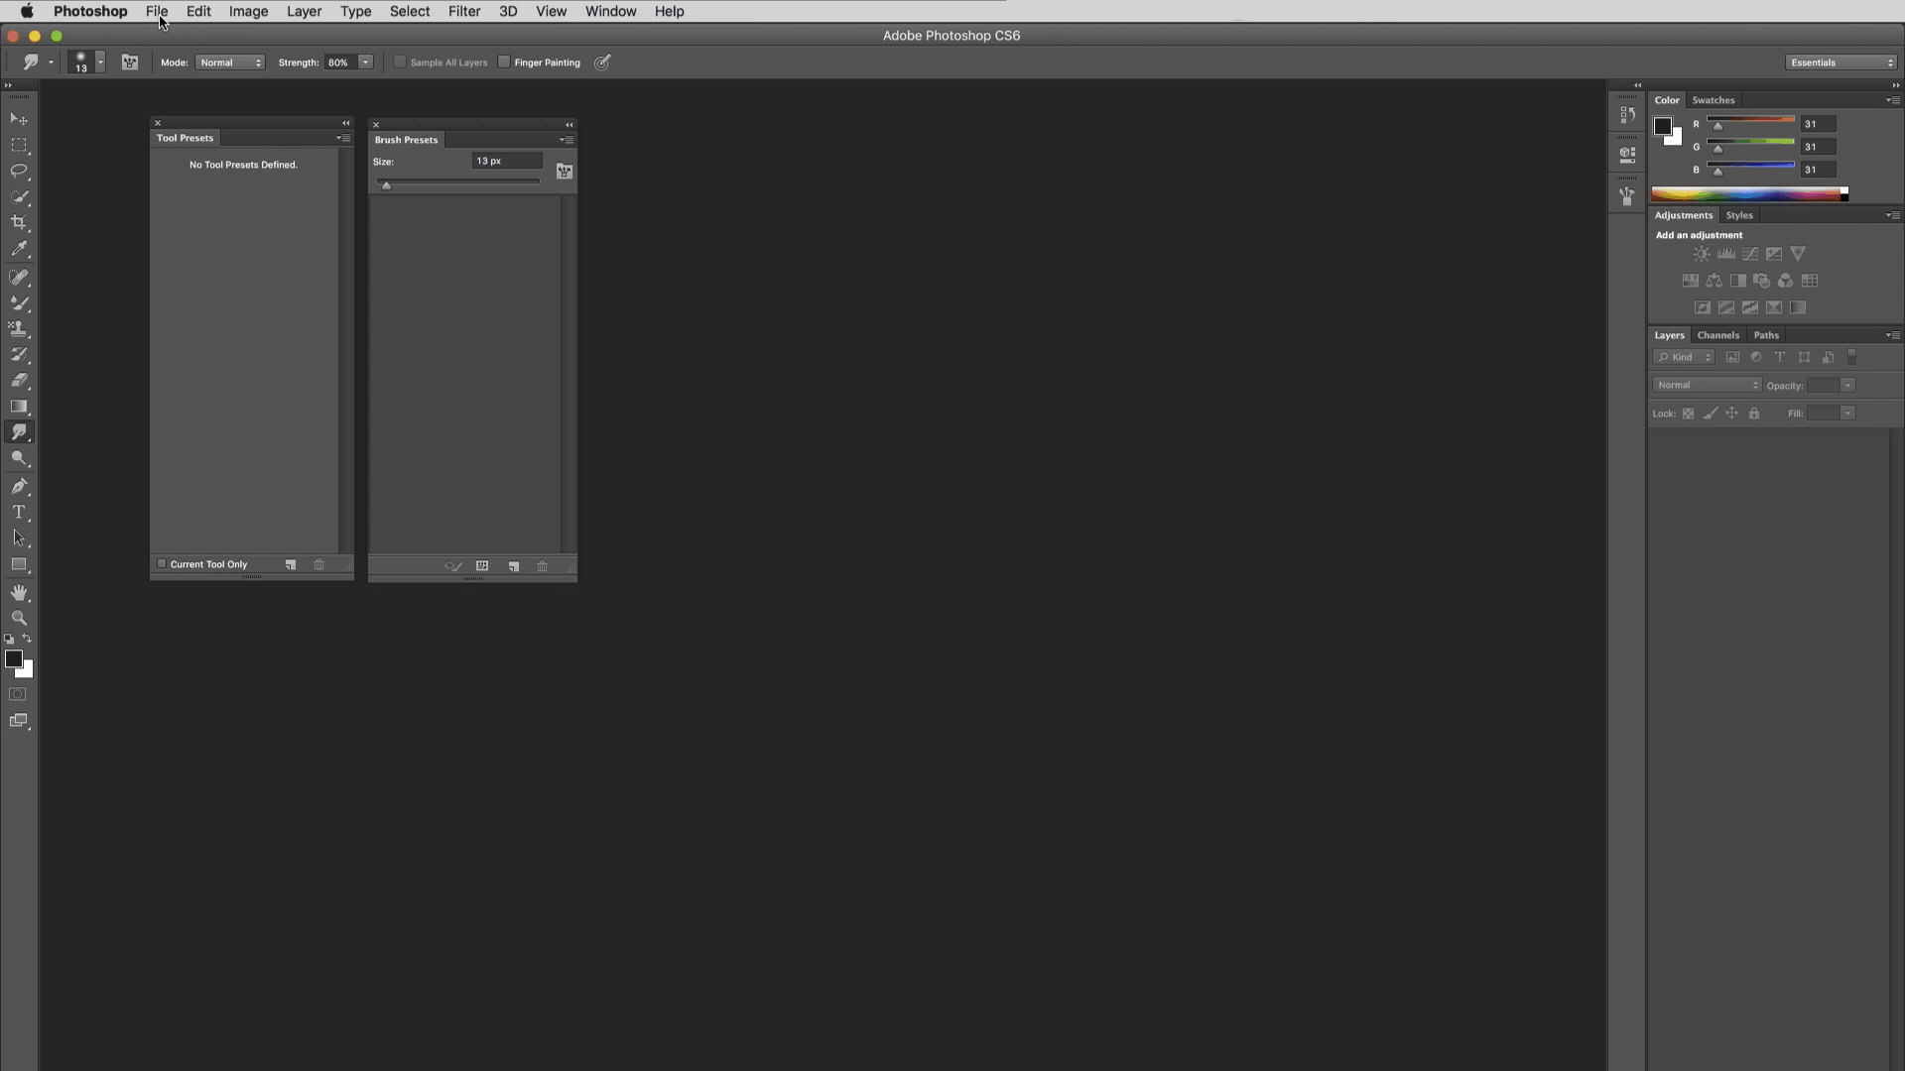Click the brush Size input field
The width and height of the screenshot is (1905, 1071).
[x=506, y=161]
